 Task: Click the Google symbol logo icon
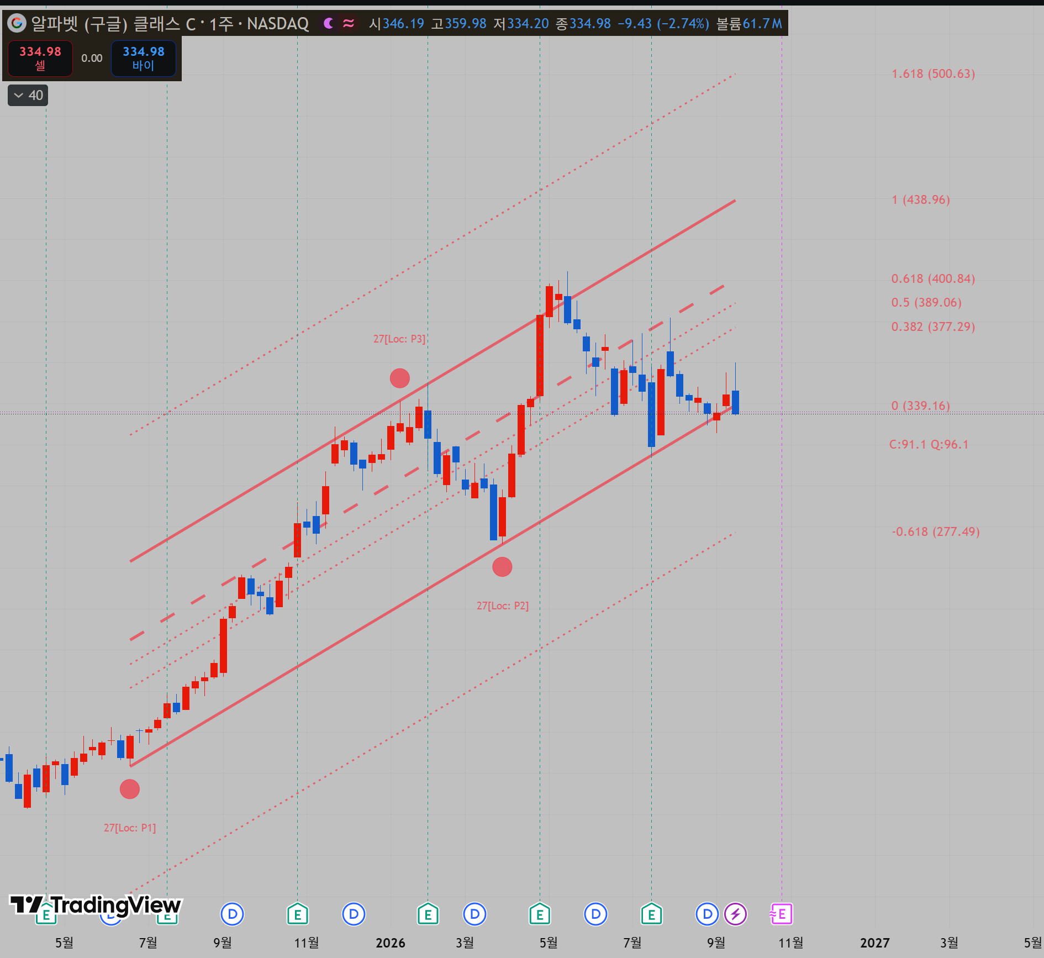17,23
